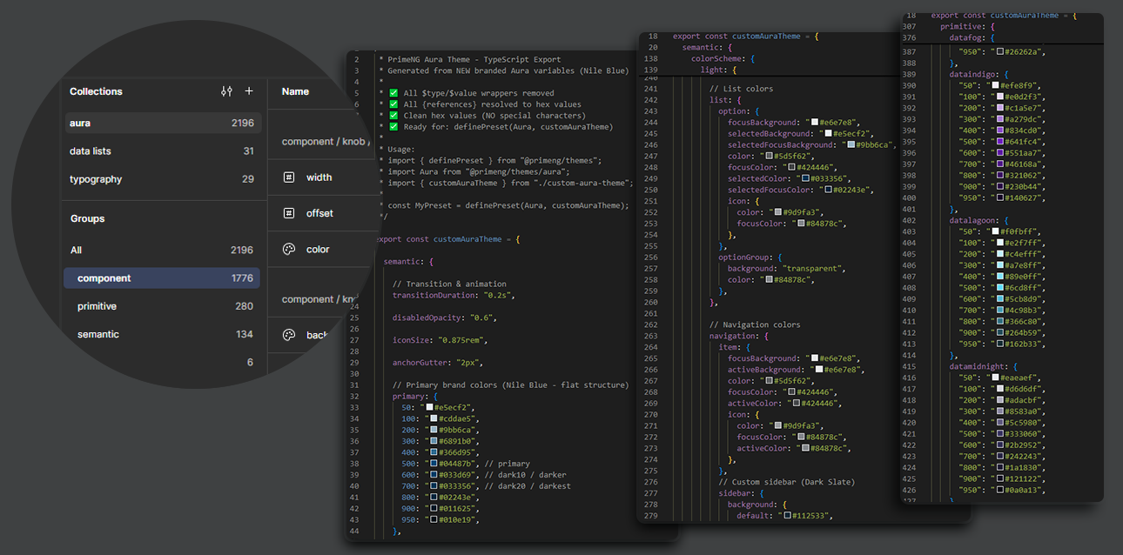
Task: Open swatch for dataindigo 500 #641fc4
Action: click(x=1002, y=142)
